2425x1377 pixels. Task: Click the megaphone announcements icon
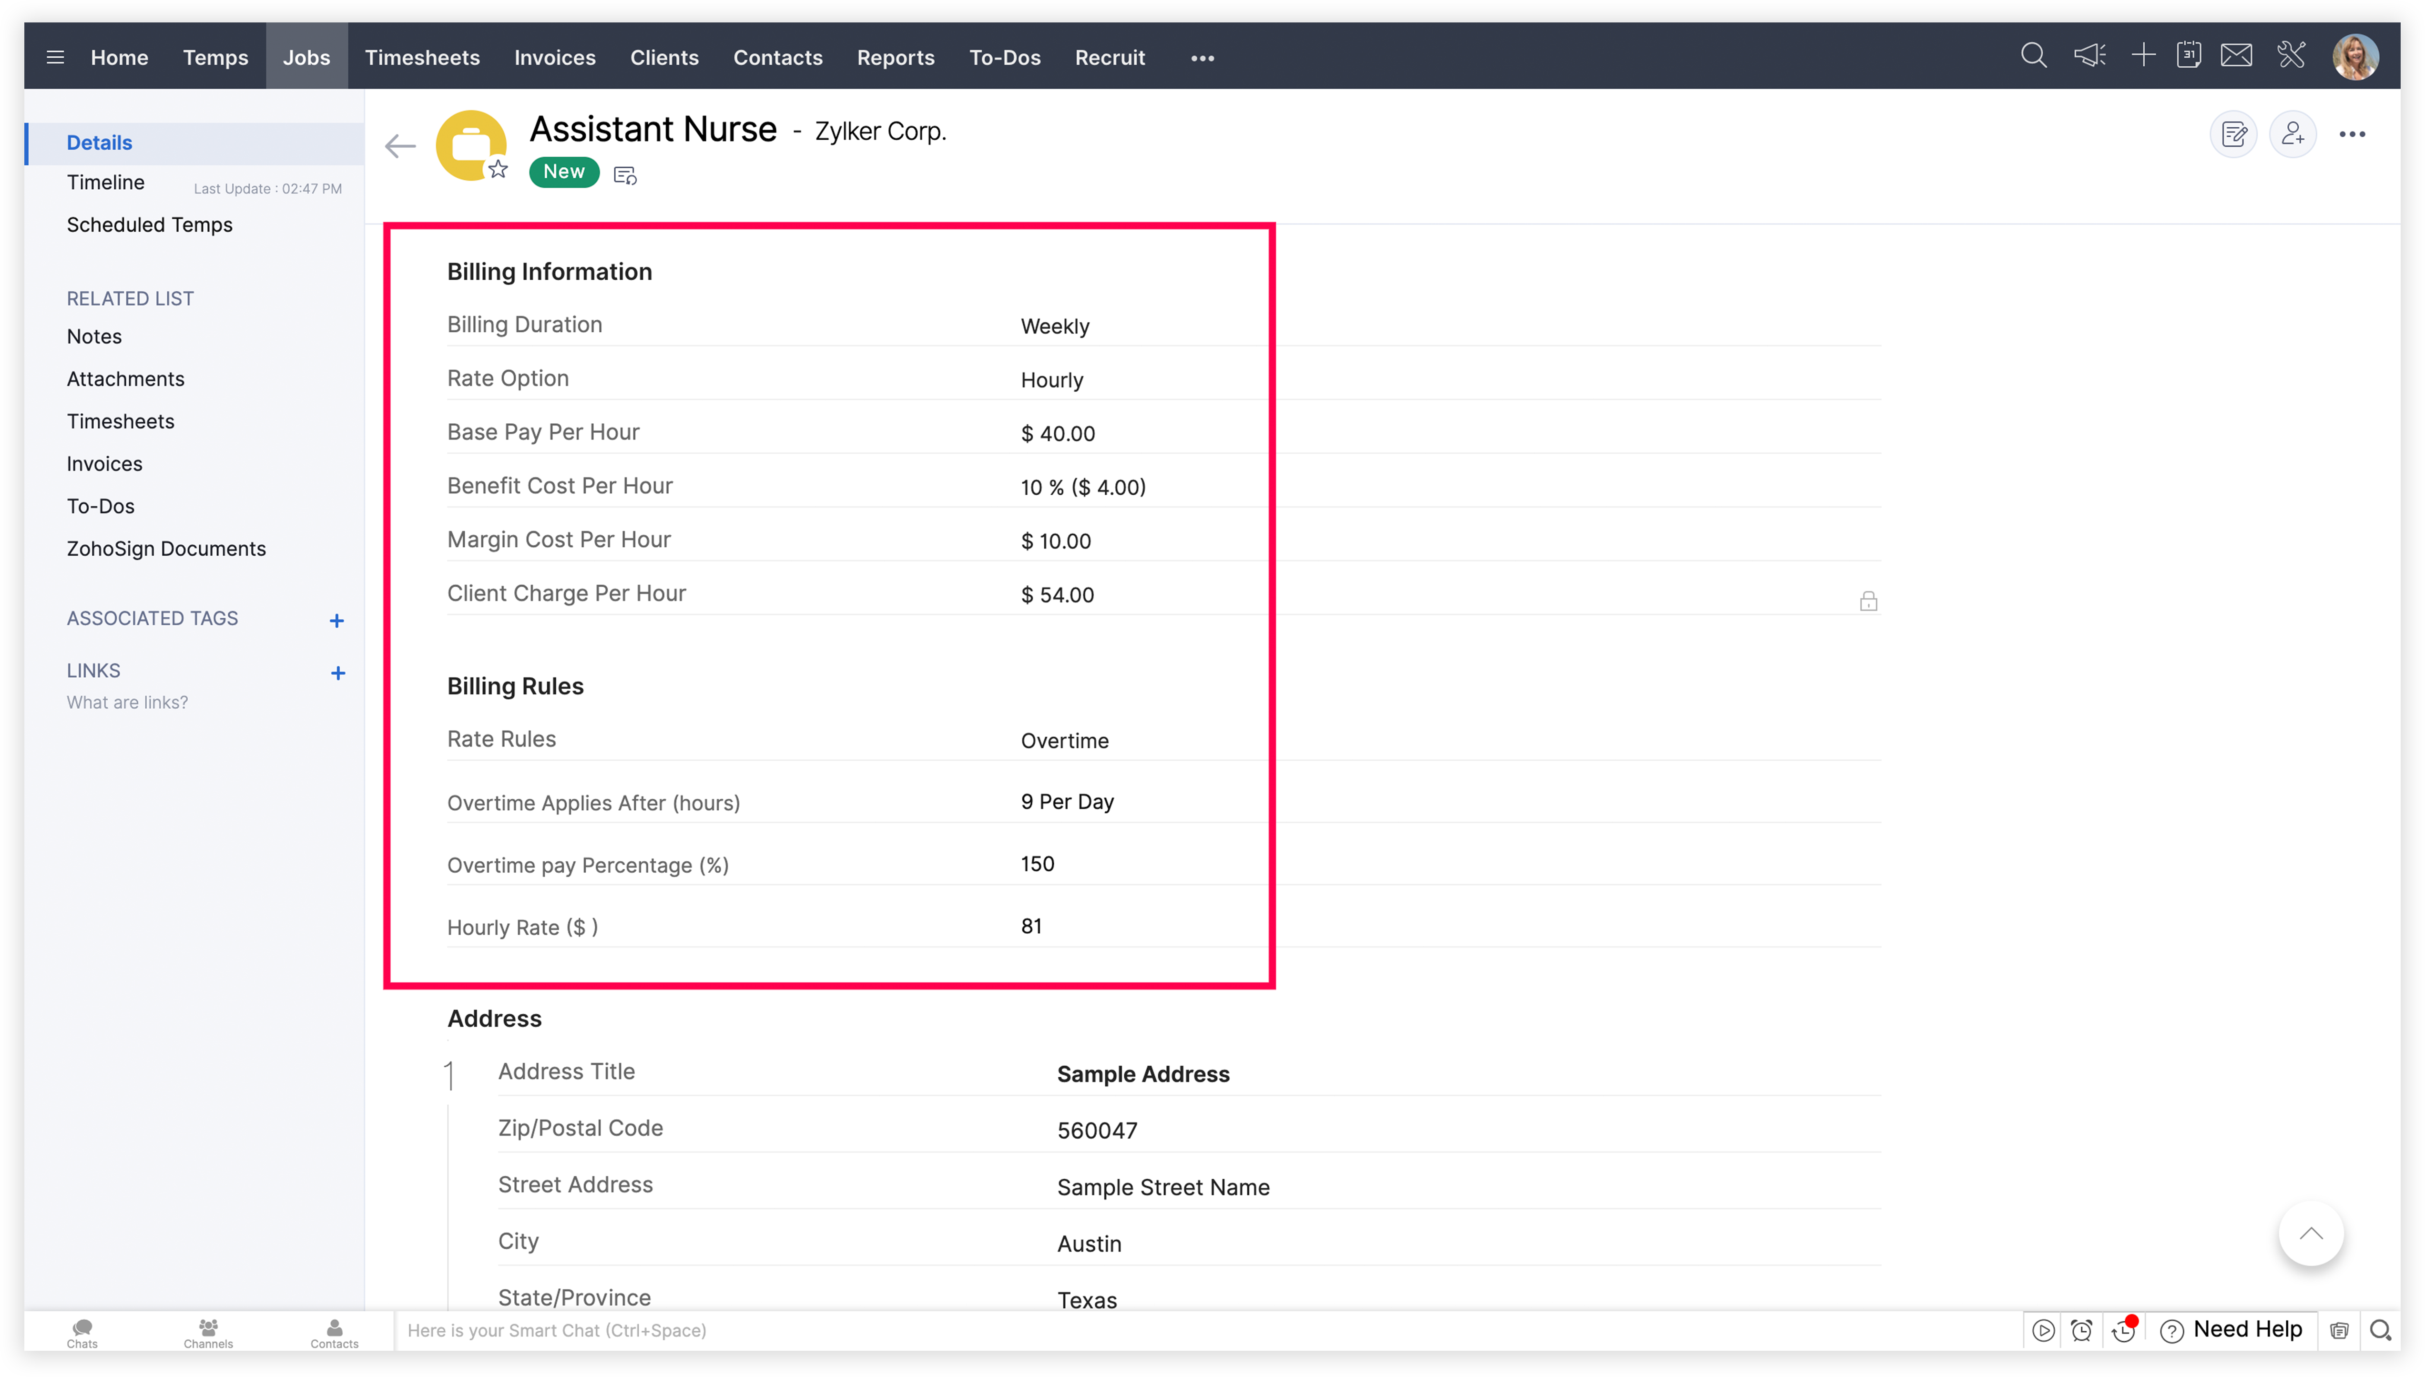click(x=2089, y=56)
